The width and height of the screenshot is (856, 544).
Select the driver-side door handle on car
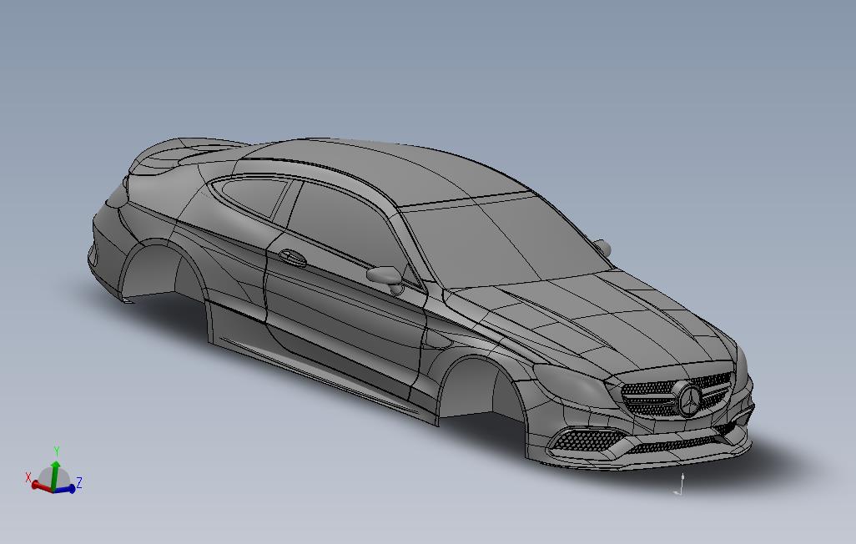tap(293, 257)
